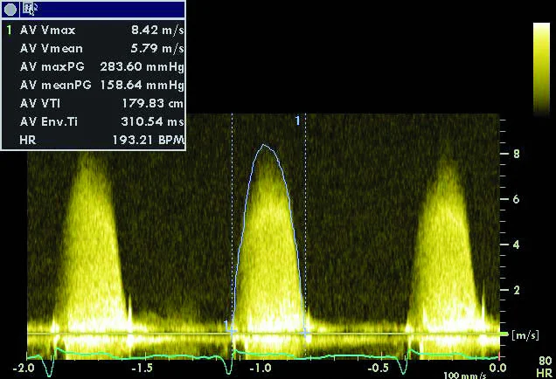Click the 6 velocity scale label

517,199
